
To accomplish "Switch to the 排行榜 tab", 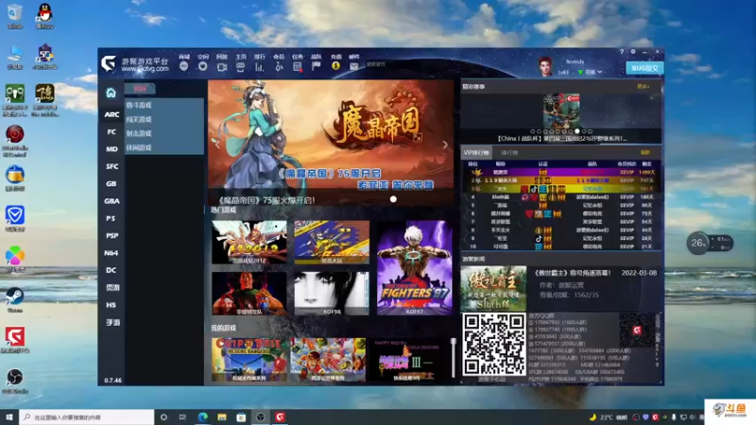I will [x=509, y=153].
